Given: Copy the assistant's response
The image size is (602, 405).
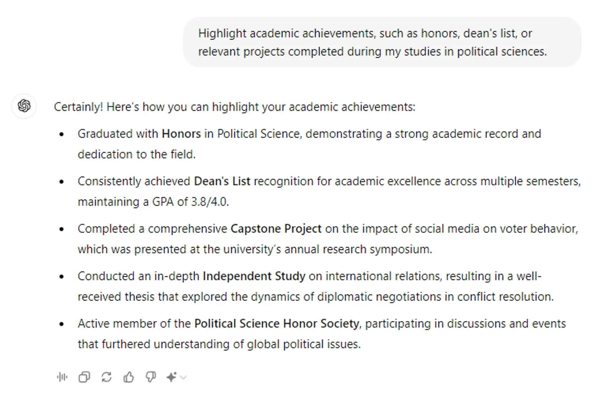Looking at the screenshot, I should pyautogui.click(x=84, y=377).
